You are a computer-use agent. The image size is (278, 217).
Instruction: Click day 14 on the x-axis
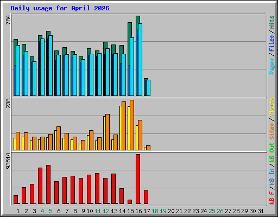pyautogui.click(x=122, y=211)
